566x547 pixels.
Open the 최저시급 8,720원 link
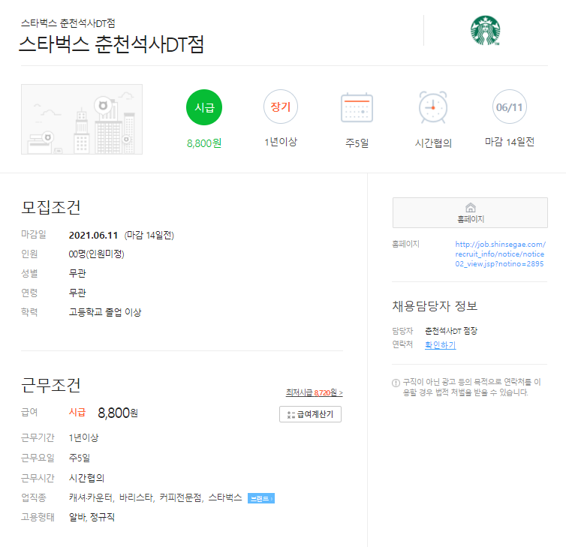click(314, 392)
